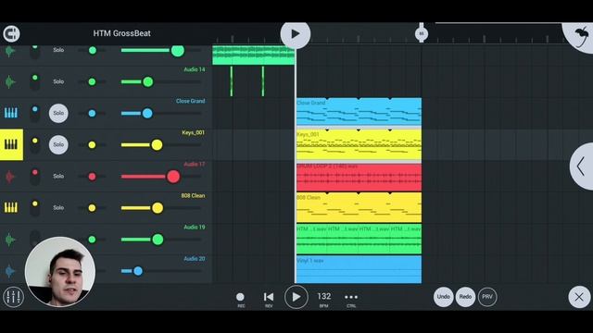
Task: Click the Close Grand pan knob
Action: pyautogui.click(x=92, y=113)
